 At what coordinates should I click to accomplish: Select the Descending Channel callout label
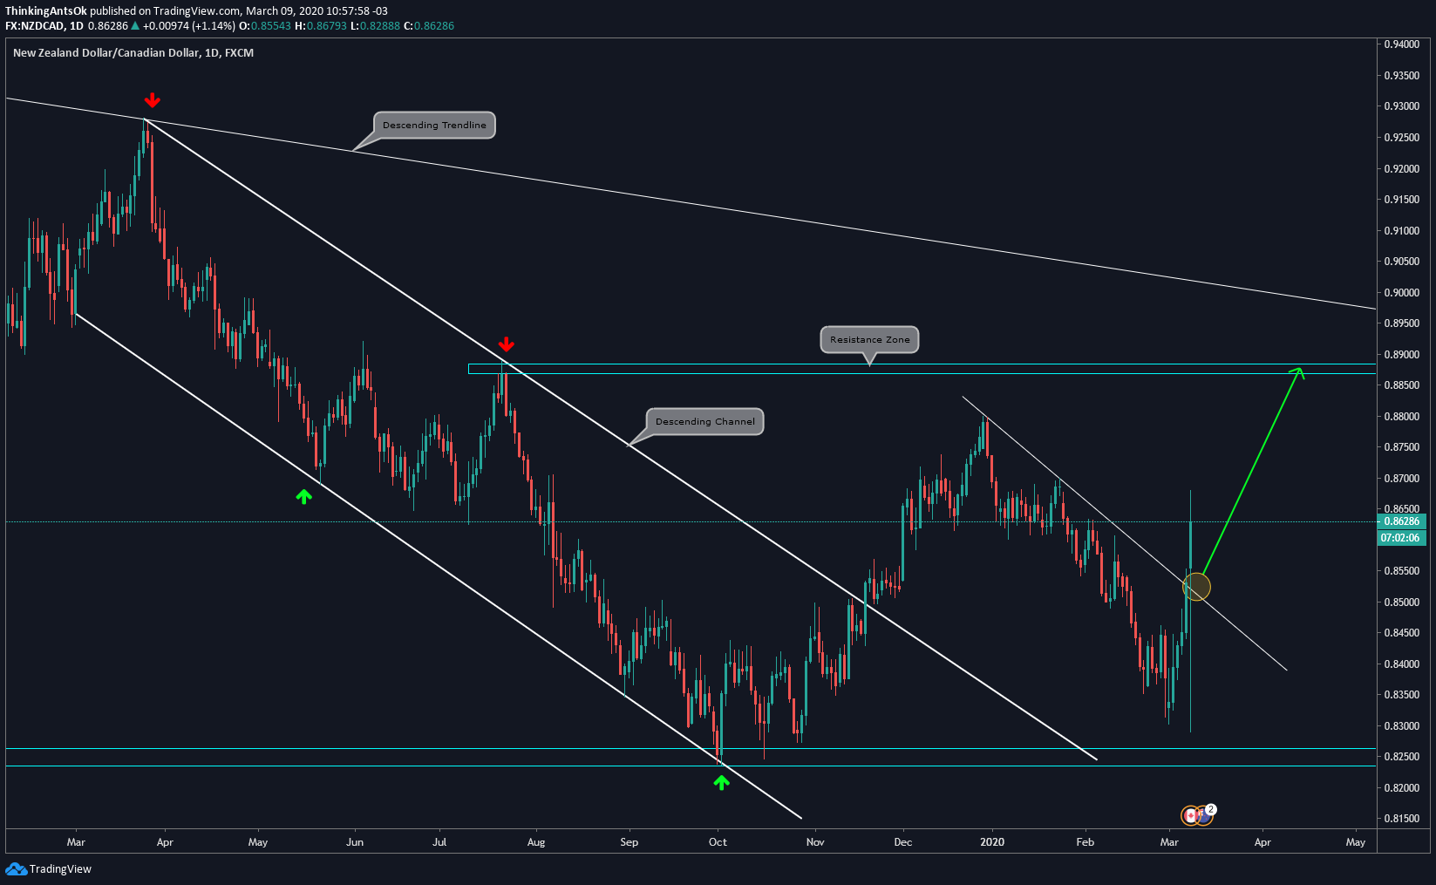pyautogui.click(x=704, y=421)
